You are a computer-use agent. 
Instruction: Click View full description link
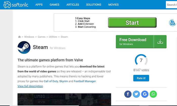point(30,86)
